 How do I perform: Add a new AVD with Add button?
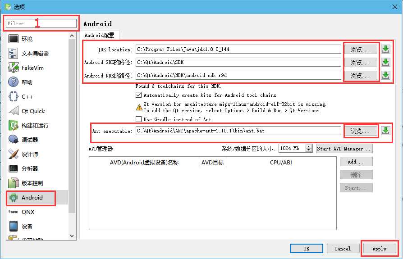click(356, 162)
